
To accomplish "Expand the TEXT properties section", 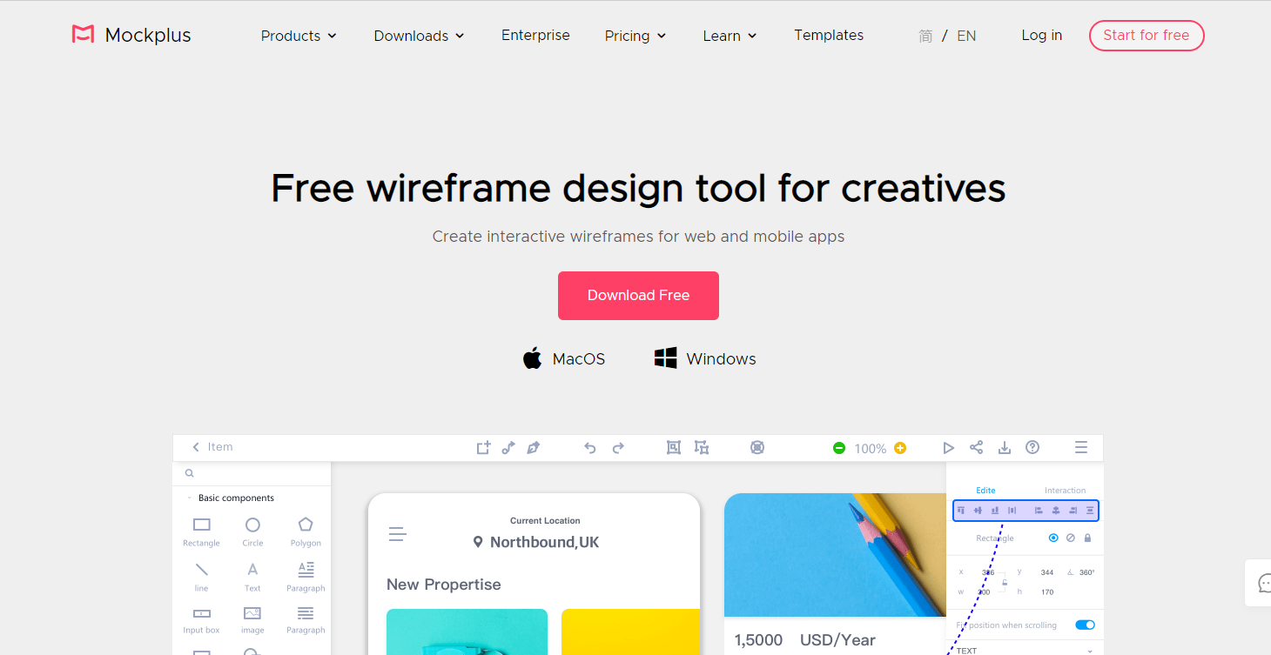I will 1090,651.
